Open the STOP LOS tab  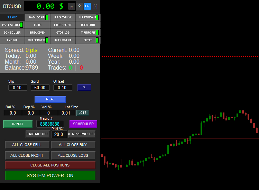pyautogui.click(x=63, y=33)
